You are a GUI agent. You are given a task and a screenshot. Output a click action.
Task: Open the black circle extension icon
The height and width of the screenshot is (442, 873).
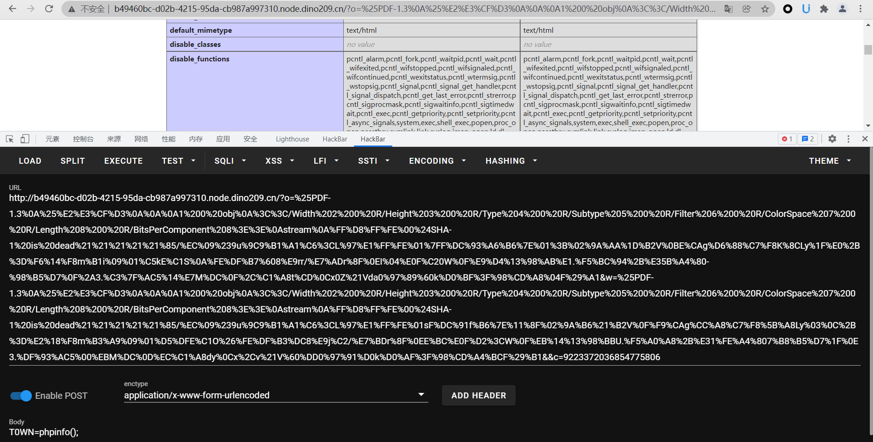(788, 9)
